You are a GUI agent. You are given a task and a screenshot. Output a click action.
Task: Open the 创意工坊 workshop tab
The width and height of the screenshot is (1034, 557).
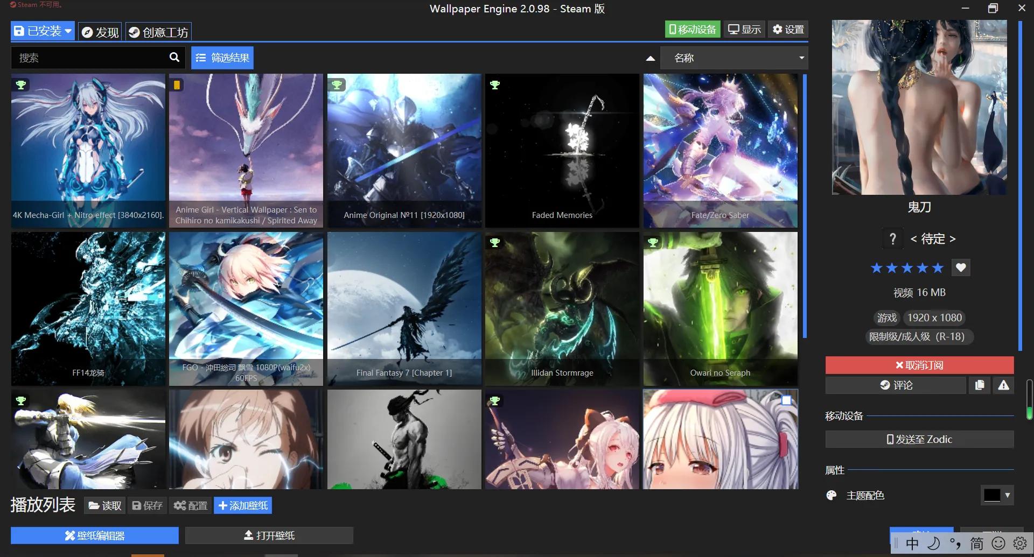pos(158,32)
